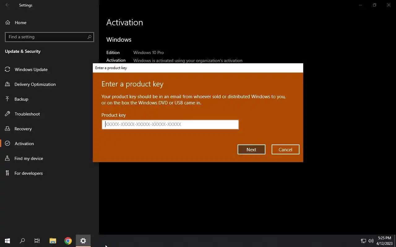The width and height of the screenshot is (396, 247).
Task: Open Delivery Optimization section
Action: [x=49, y=84]
